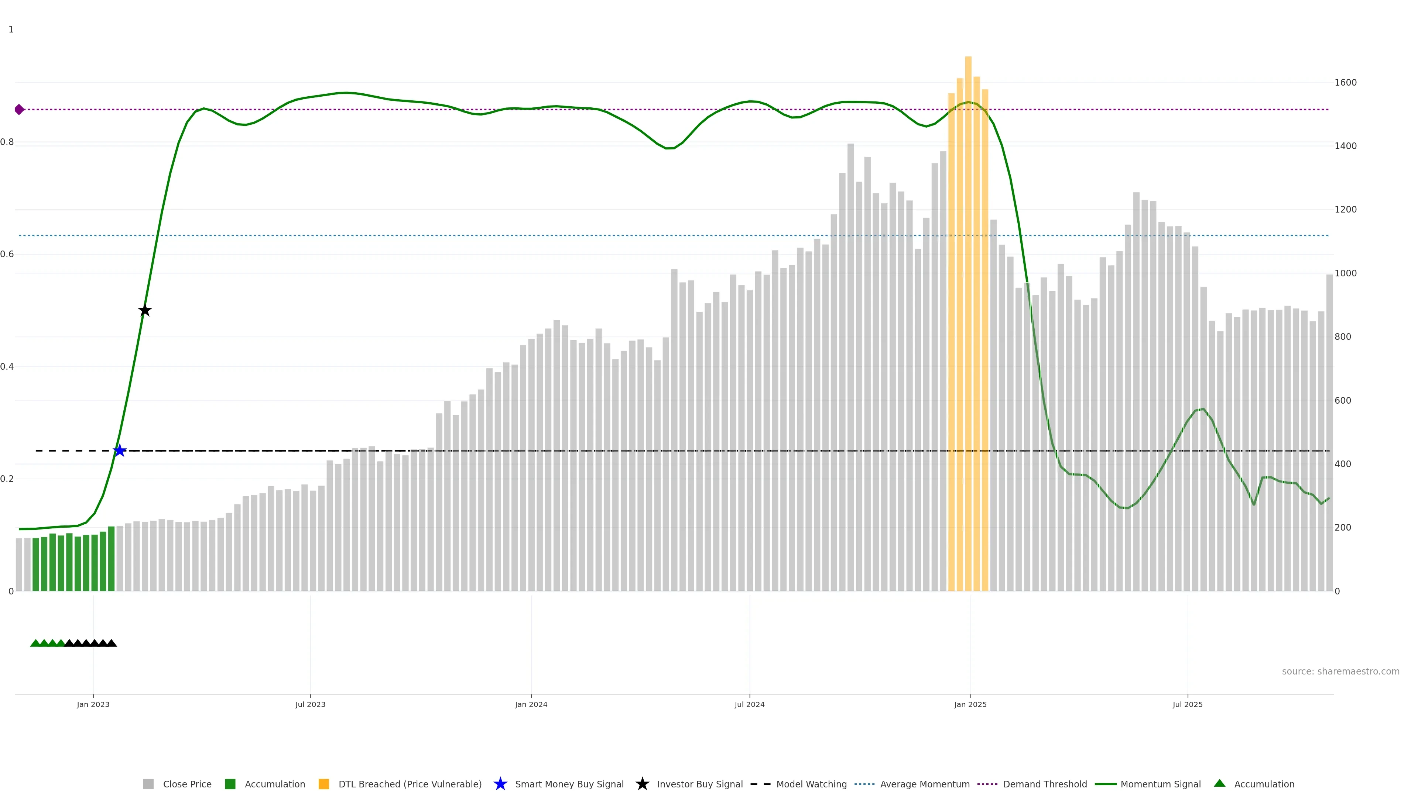
Task: Click the green Accumulation square legend swatch
Action: click(230, 784)
